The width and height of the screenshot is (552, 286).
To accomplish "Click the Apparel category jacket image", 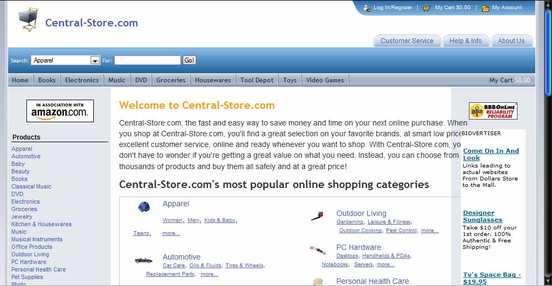I will (x=144, y=207).
